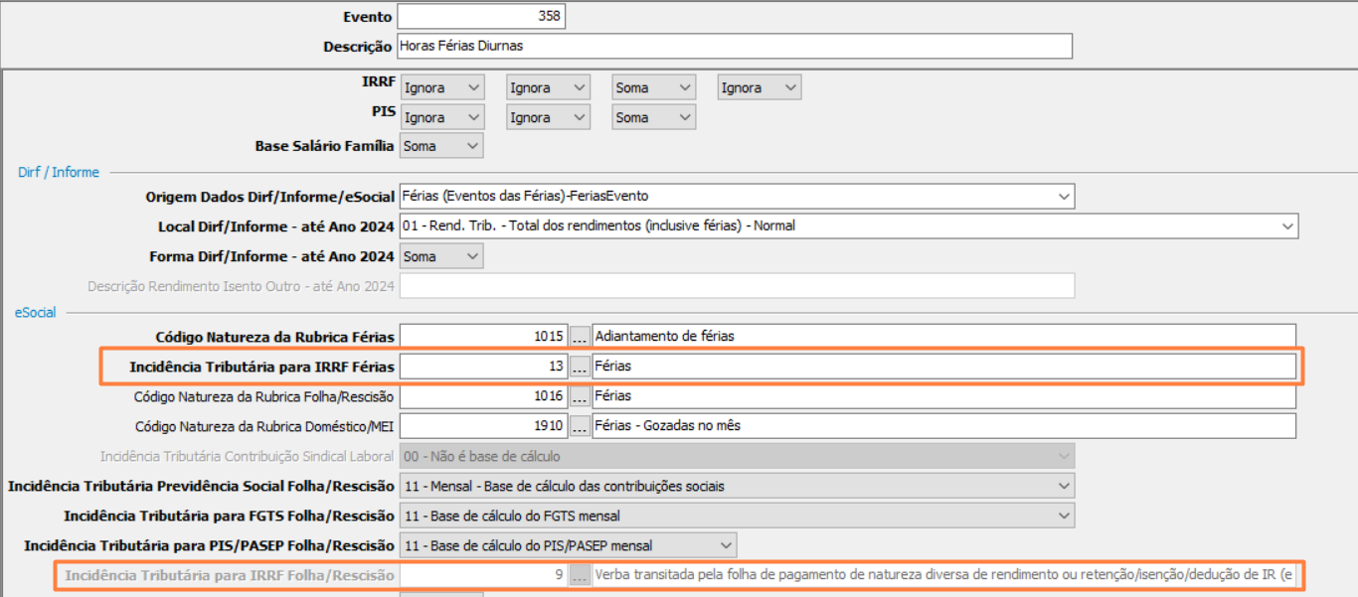Click lookup button for Código Natureza Rubrica Férias
The image size is (1358, 597).
click(x=580, y=336)
